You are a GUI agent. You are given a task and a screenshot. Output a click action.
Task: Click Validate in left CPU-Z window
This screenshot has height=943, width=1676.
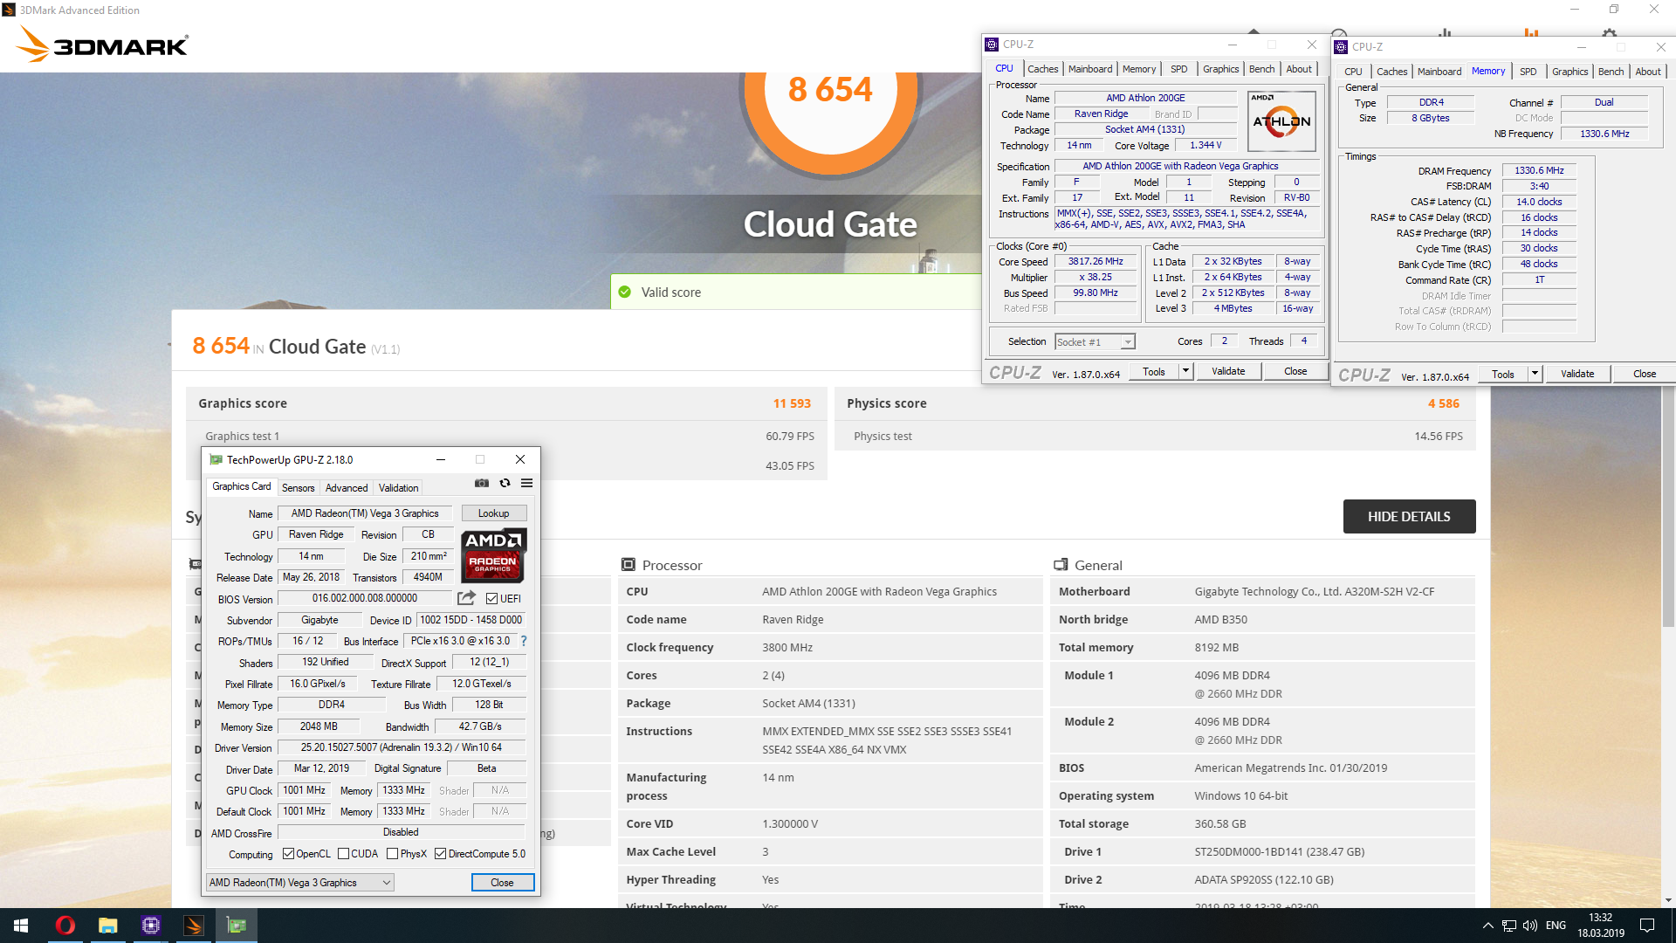(1228, 371)
